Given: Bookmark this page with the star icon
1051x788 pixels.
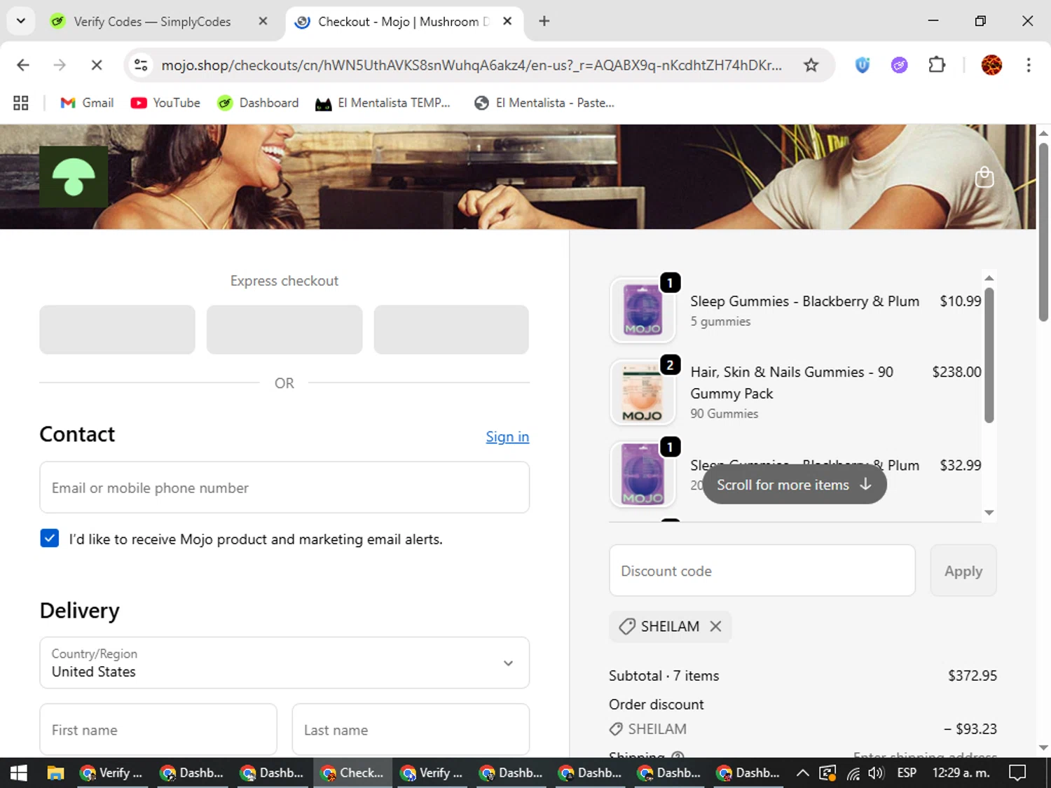Looking at the screenshot, I should 811,65.
